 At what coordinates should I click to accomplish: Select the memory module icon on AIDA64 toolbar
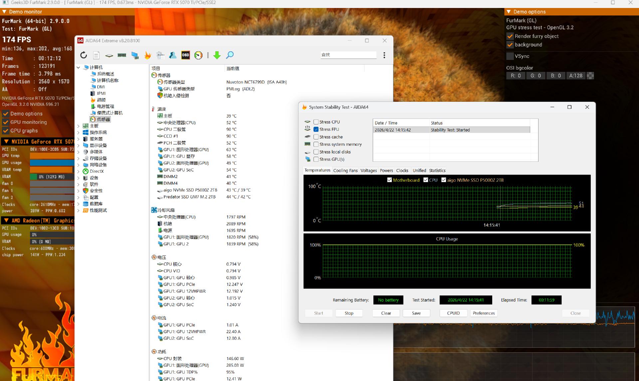122,55
